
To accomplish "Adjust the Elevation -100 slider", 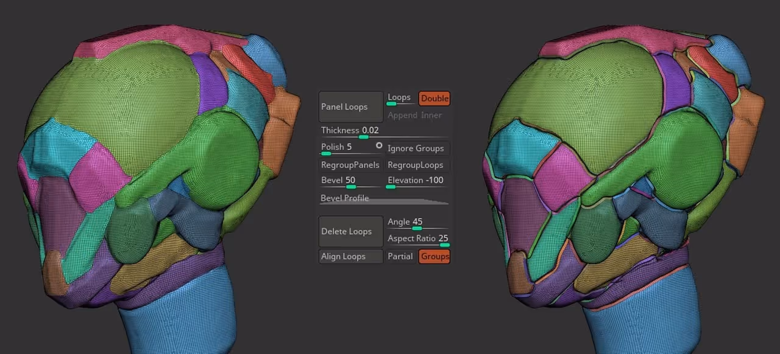I will pos(417,181).
